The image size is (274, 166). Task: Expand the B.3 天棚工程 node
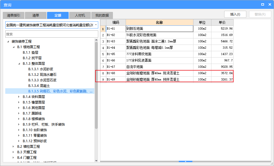click(13, 152)
